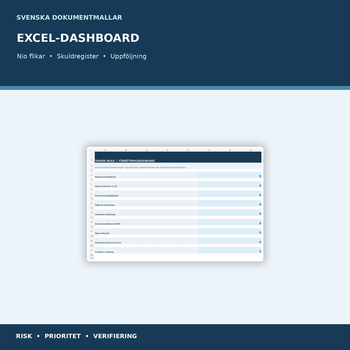350x350 pixels.
Task: Select row 7 header
Action: (x=92, y=185)
